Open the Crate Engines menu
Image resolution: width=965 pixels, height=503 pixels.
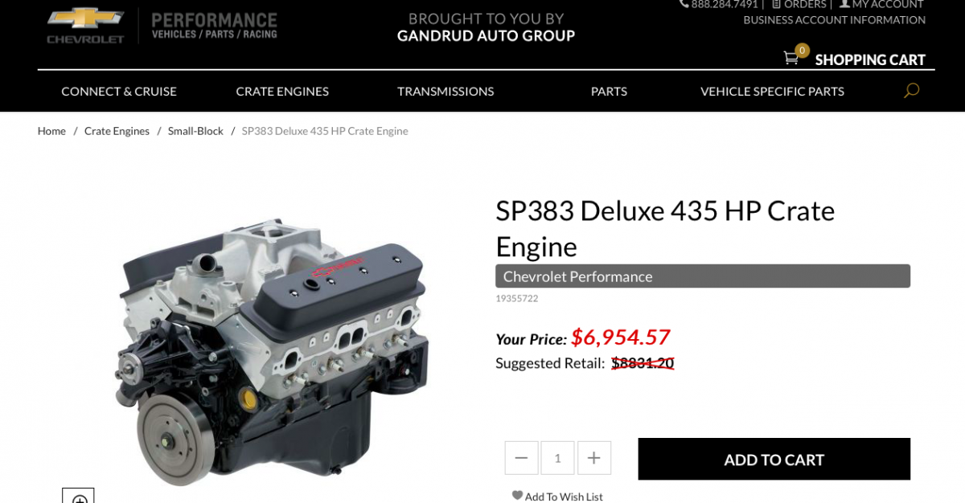click(282, 92)
